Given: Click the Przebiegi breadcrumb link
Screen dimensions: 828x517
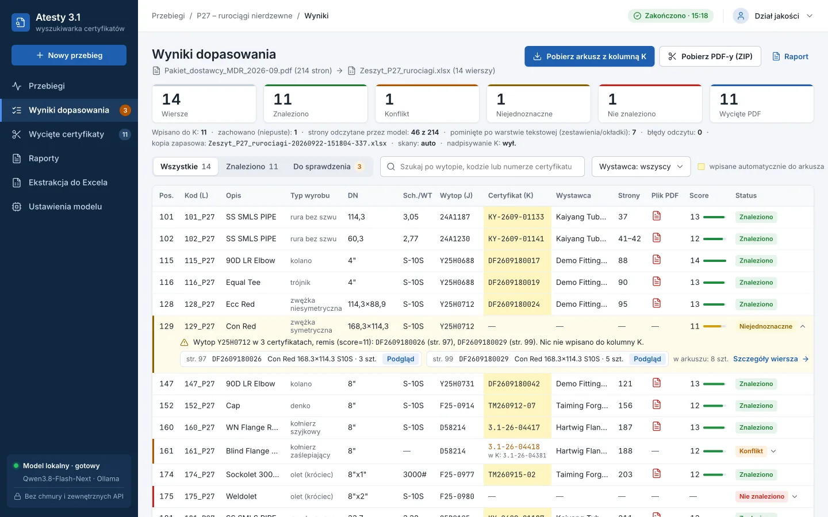Looking at the screenshot, I should coord(168,16).
